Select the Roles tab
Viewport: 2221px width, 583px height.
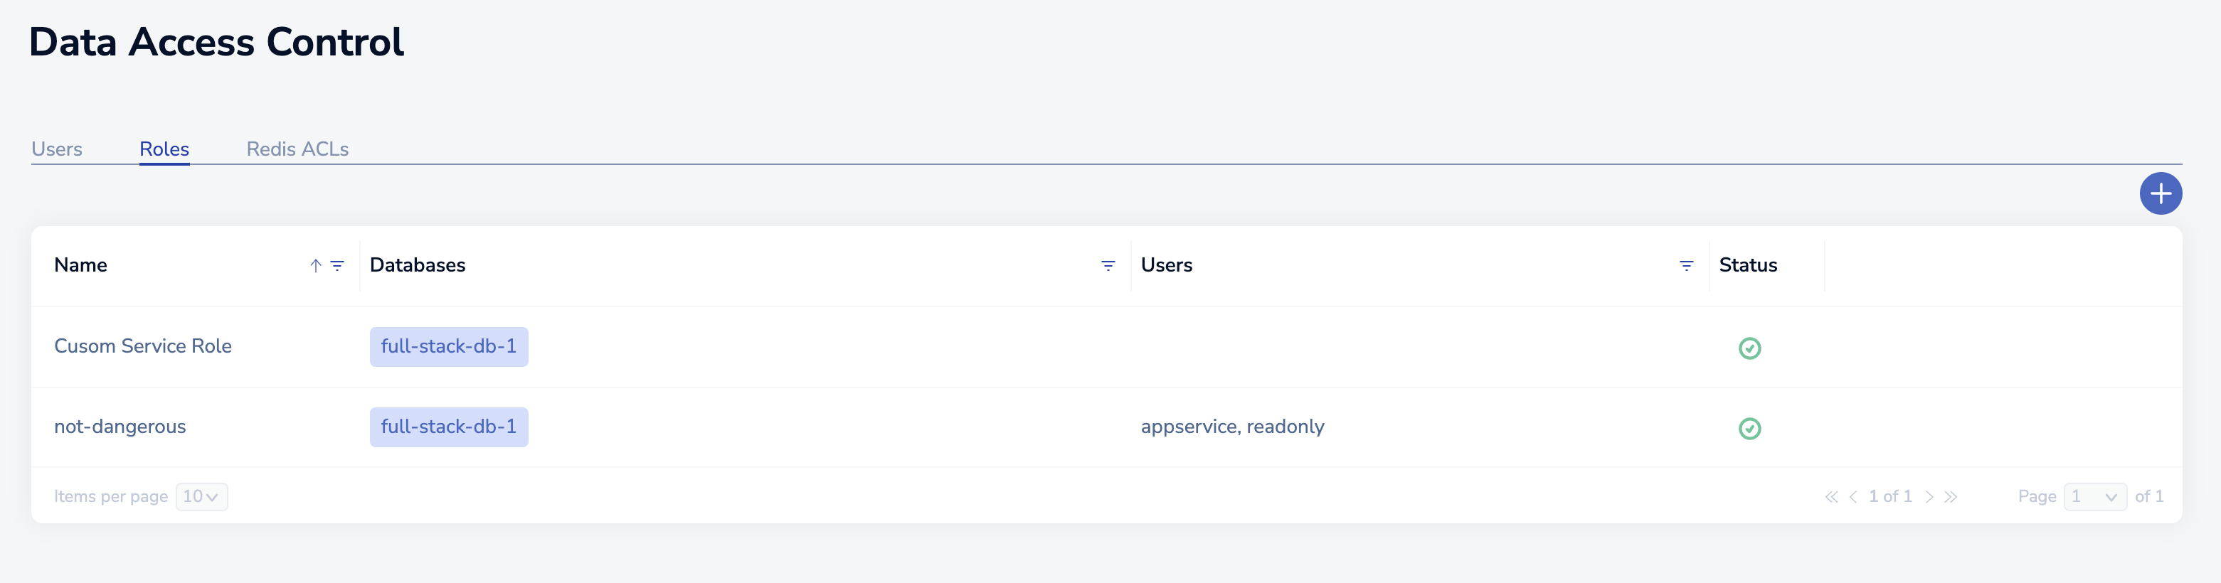[164, 149]
